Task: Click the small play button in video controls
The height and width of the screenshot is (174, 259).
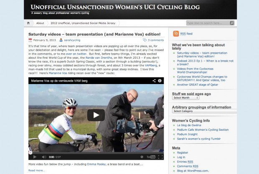Action: (x=35, y=157)
